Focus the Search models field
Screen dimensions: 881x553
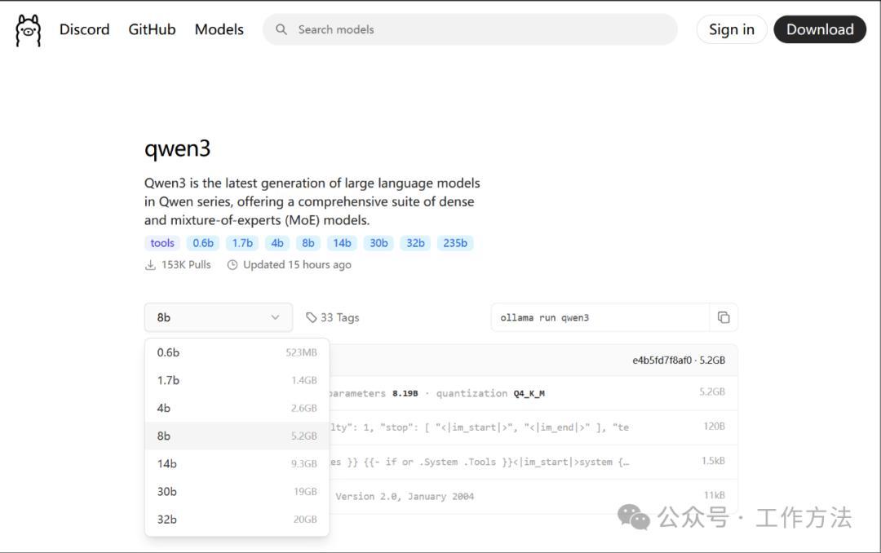coord(470,29)
